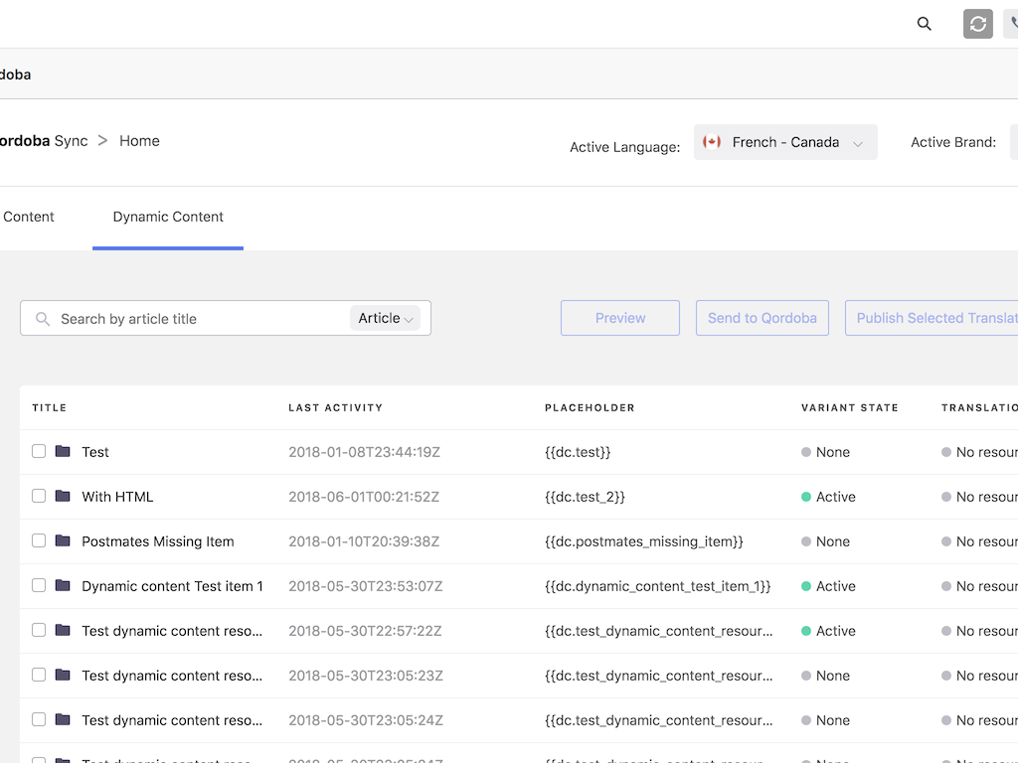Open the Active Language French - Canada dropdown
1018x763 pixels.
pos(785,142)
